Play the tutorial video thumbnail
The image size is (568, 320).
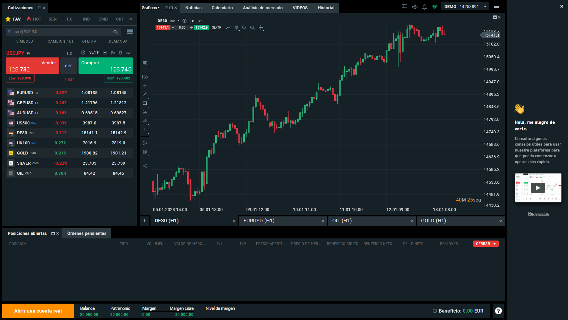(538, 188)
